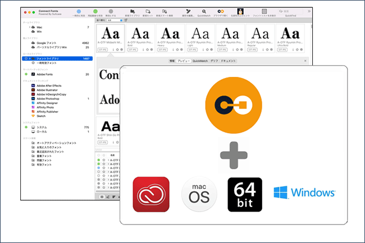Expand the フォントライブラリ row arrow

coord(30,58)
